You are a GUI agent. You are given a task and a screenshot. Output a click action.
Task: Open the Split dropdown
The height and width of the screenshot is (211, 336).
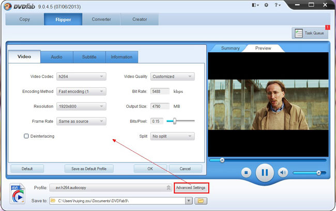173,136
